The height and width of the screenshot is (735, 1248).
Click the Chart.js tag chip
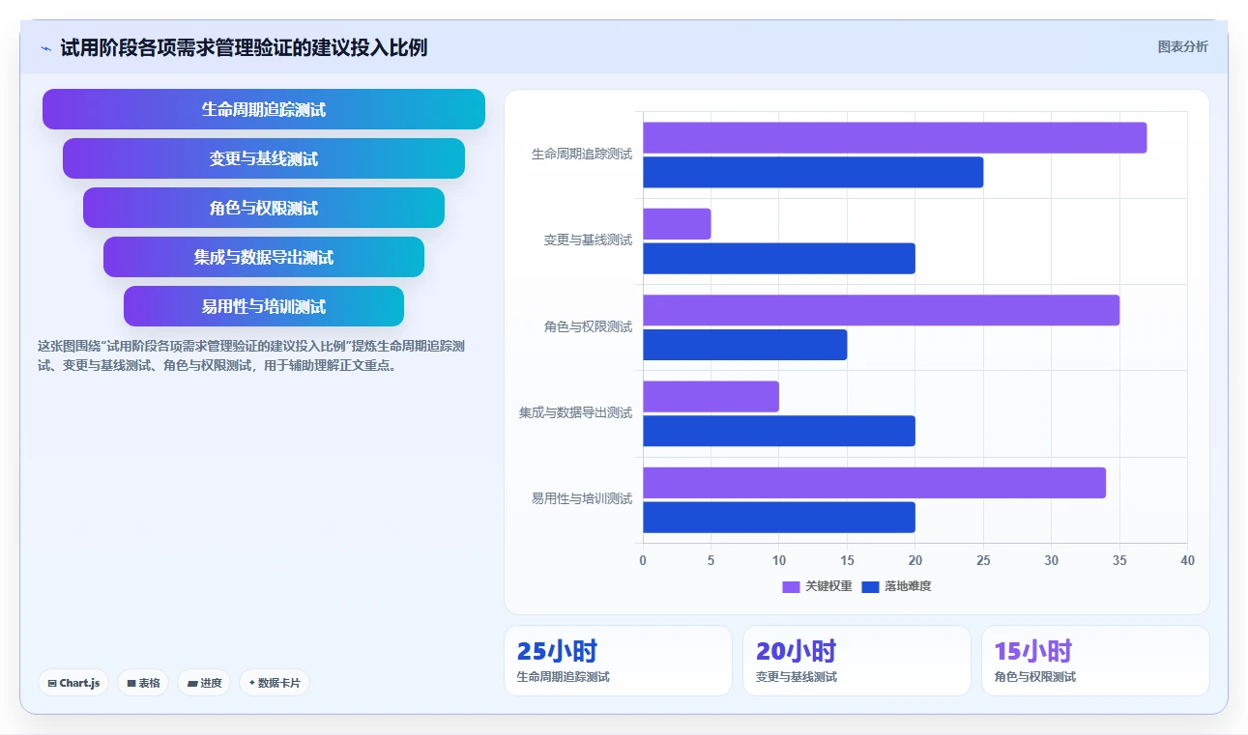(74, 683)
